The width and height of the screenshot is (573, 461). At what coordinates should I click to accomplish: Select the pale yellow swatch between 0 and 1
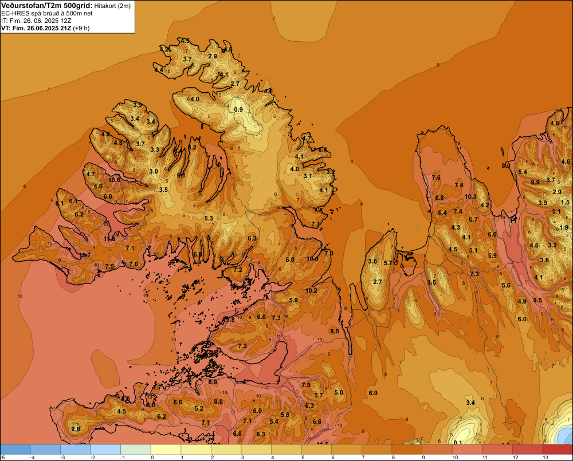pos(166,449)
